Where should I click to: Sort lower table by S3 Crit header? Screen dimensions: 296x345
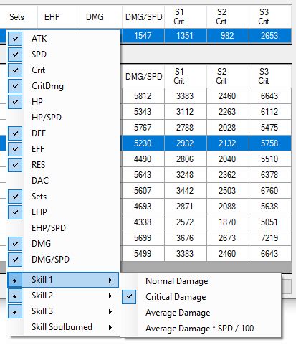tap(270, 77)
